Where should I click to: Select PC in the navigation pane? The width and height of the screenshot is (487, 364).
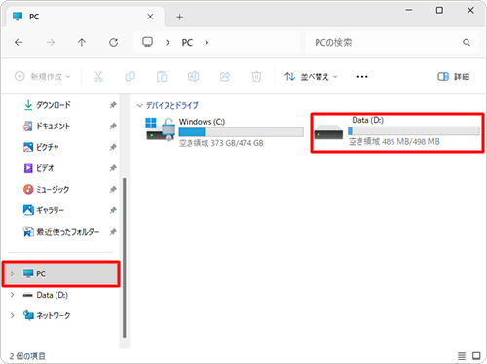pyautogui.click(x=60, y=273)
